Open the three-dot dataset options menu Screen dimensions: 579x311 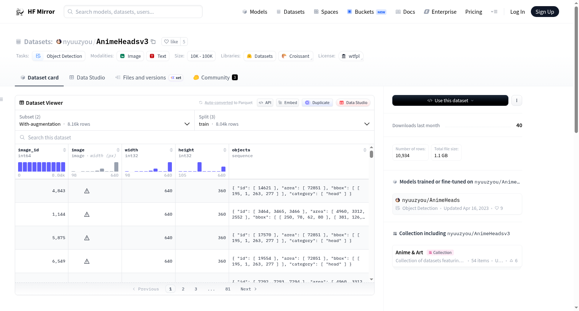click(x=517, y=100)
